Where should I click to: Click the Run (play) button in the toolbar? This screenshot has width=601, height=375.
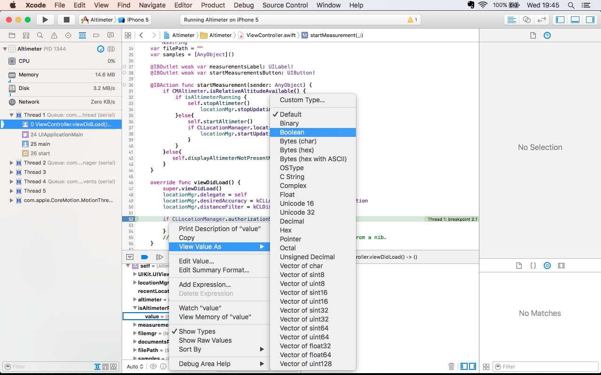pyautogui.click(x=45, y=20)
